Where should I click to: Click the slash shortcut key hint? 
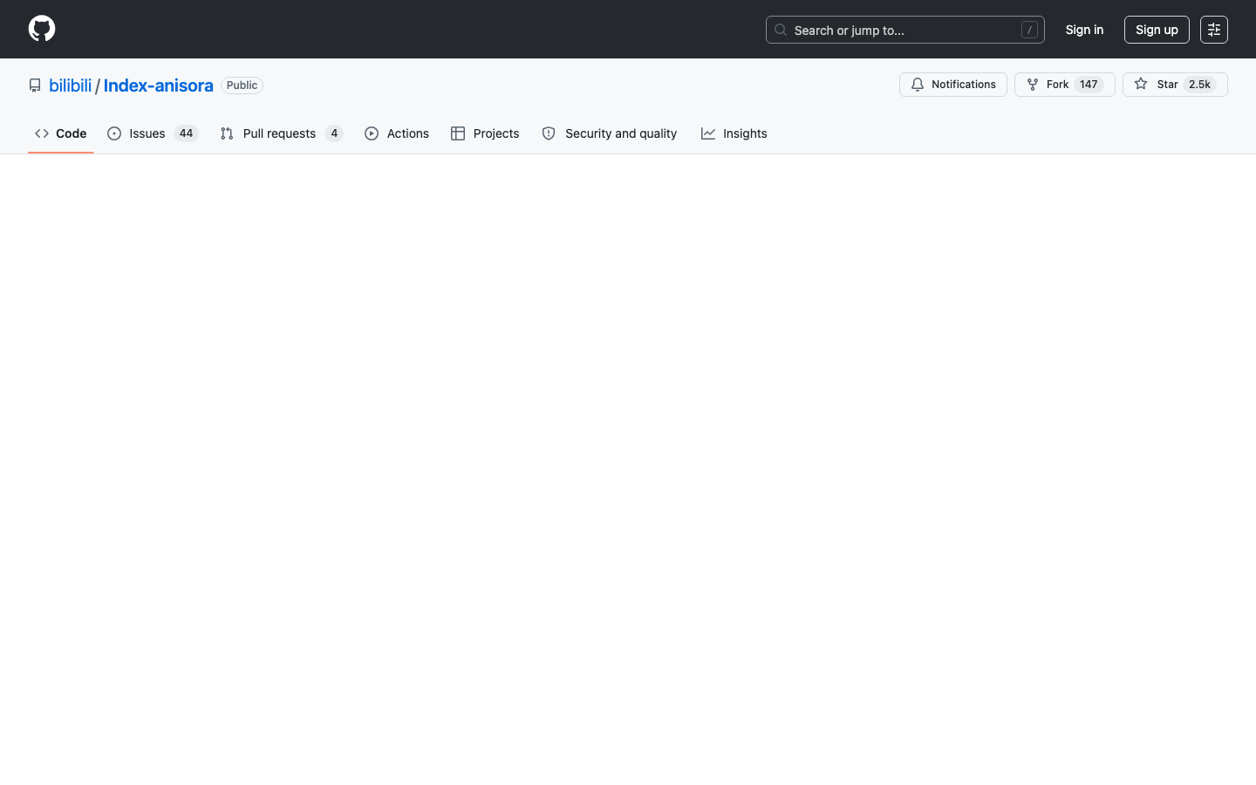[1029, 30]
